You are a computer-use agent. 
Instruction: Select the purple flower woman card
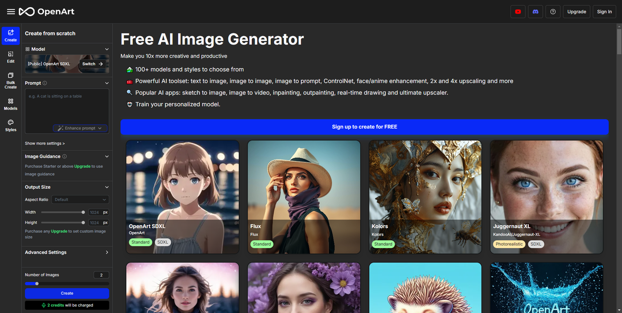[x=304, y=288]
